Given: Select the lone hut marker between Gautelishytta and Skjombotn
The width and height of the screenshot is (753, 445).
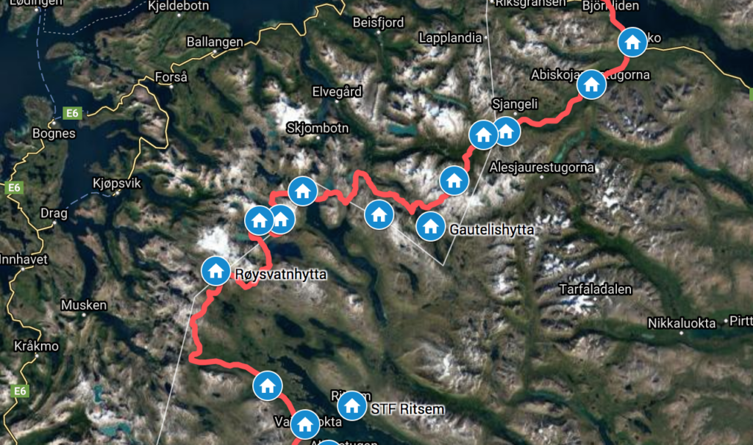Looking at the screenshot, I should (379, 214).
